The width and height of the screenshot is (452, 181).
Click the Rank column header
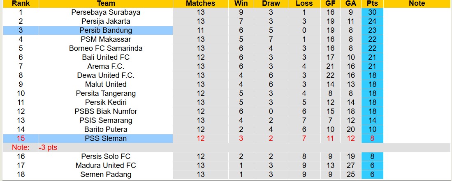20,3
